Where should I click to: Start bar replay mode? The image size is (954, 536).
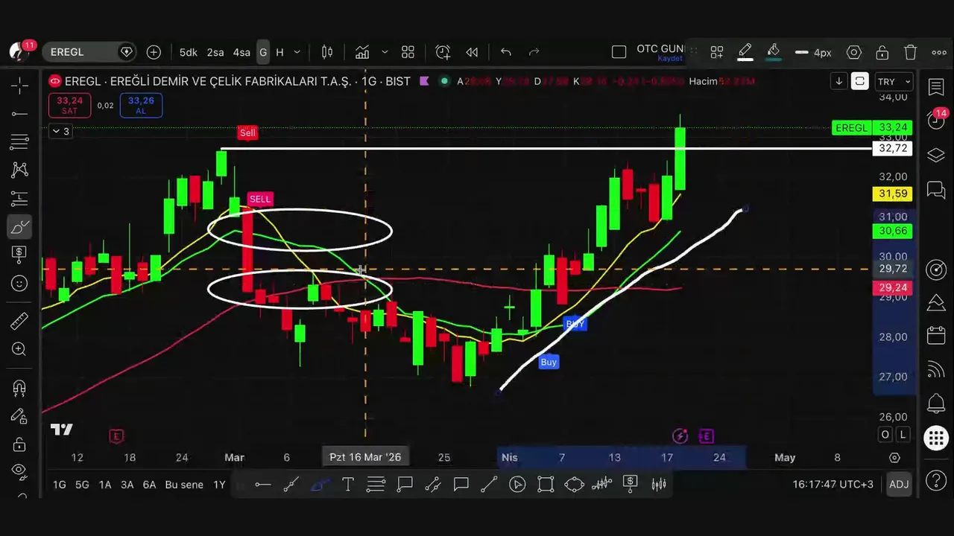(472, 52)
